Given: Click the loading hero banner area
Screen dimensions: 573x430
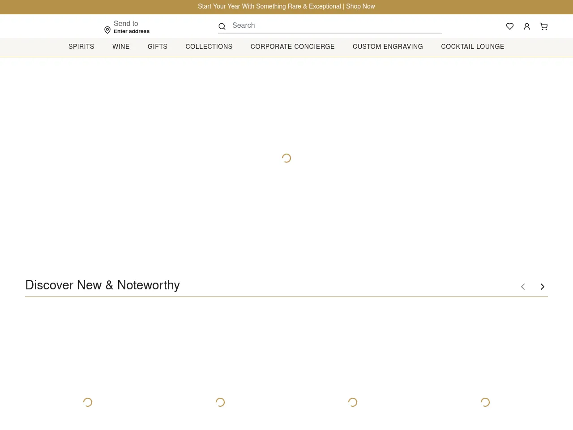Looking at the screenshot, I should (286, 158).
